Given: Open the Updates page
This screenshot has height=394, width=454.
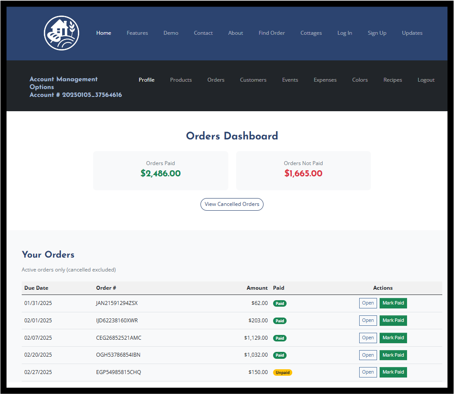Looking at the screenshot, I should click(x=412, y=33).
